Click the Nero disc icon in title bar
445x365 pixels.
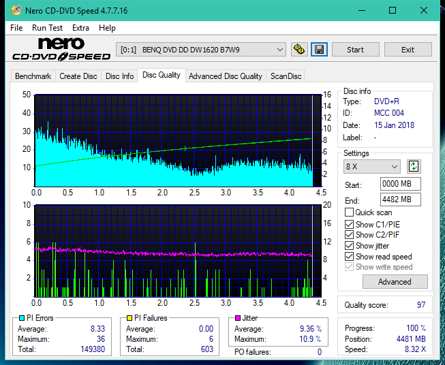[x=16, y=10]
